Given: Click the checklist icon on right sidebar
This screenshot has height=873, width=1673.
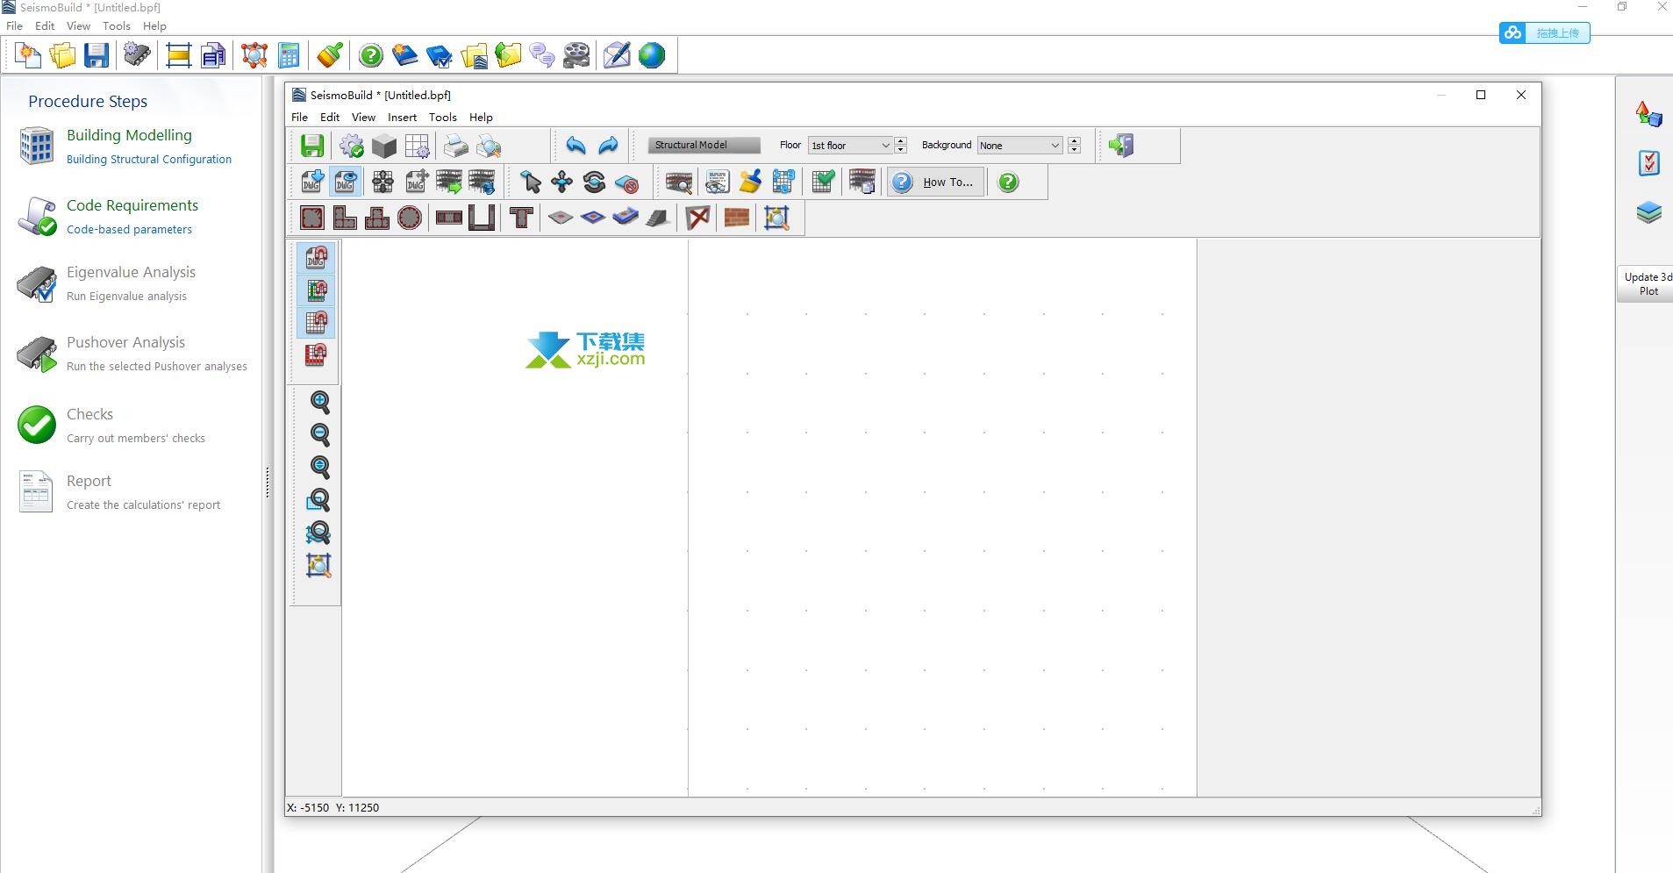Looking at the screenshot, I should (x=1649, y=163).
